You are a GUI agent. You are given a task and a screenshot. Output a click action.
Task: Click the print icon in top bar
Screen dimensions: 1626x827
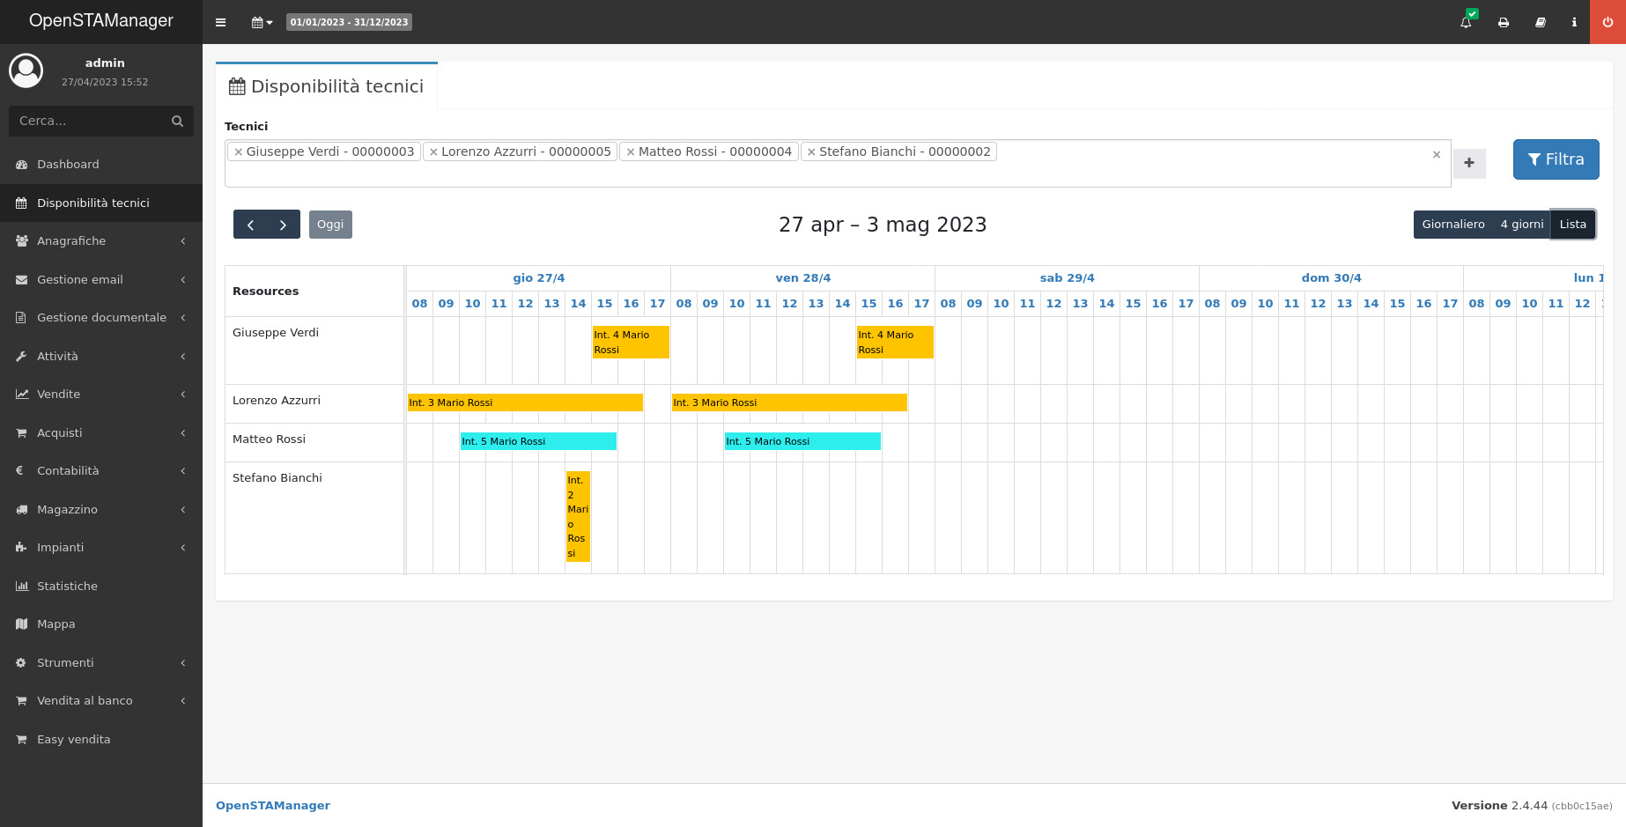(1504, 22)
